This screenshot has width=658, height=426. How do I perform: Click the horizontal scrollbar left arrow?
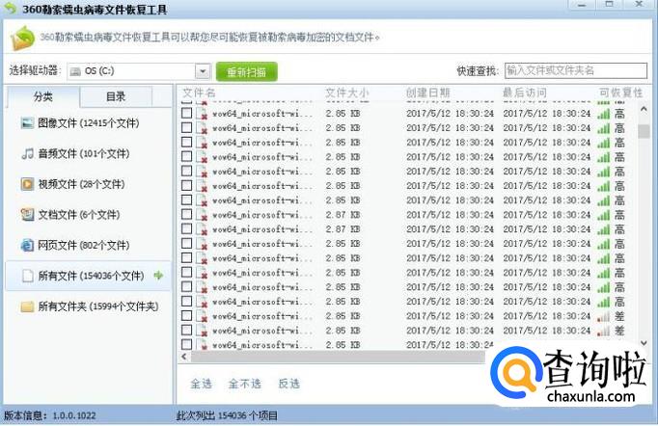point(184,357)
